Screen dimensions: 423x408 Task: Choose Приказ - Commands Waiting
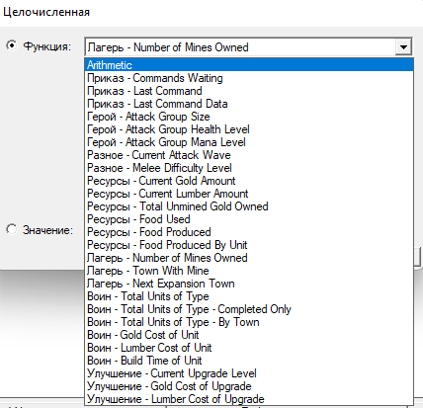pyautogui.click(x=249, y=78)
